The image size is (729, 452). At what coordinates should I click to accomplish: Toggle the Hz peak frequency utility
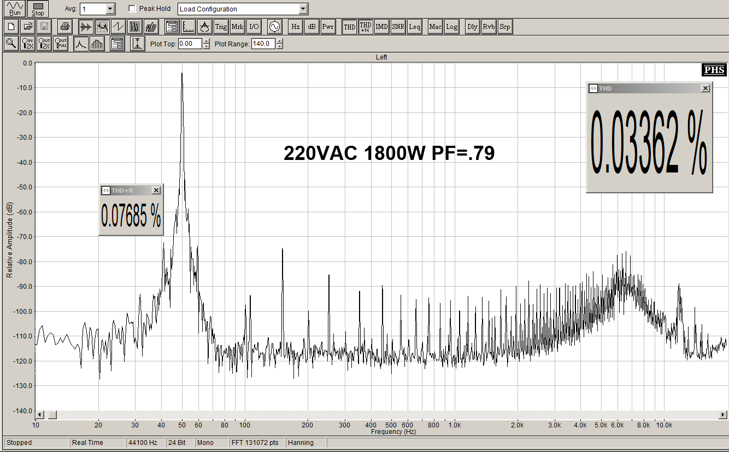295,26
